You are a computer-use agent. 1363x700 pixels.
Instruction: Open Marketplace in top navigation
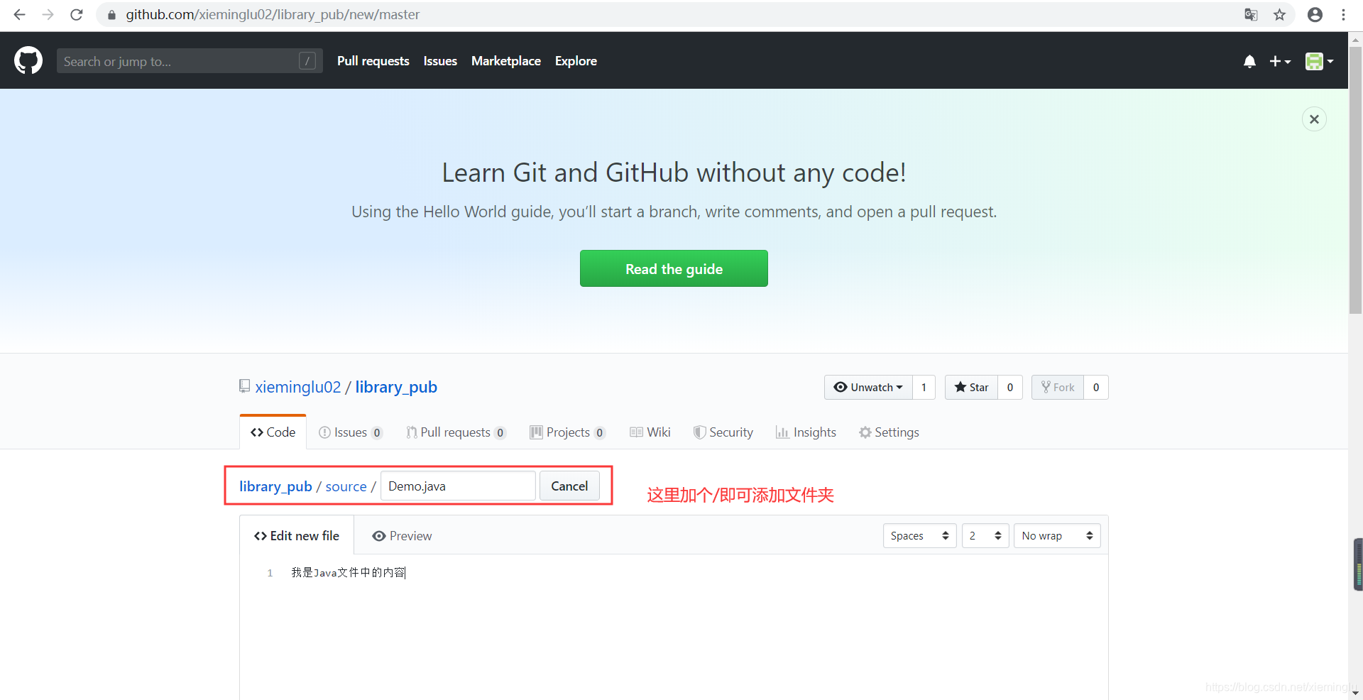[x=506, y=61]
